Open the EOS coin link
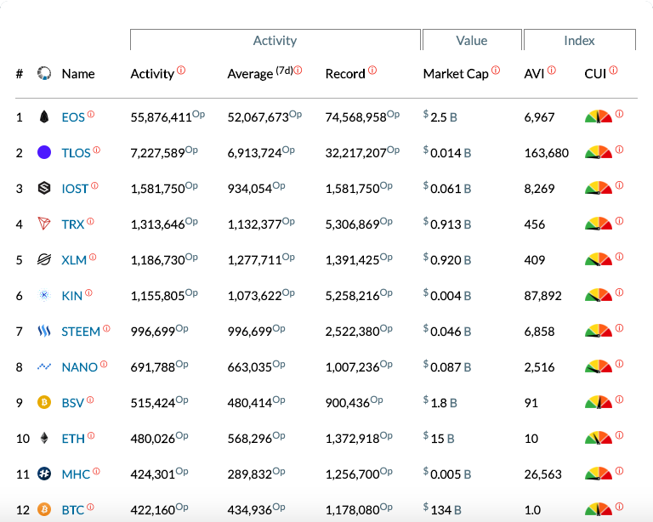This screenshot has height=522, width=653. [x=73, y=117]
